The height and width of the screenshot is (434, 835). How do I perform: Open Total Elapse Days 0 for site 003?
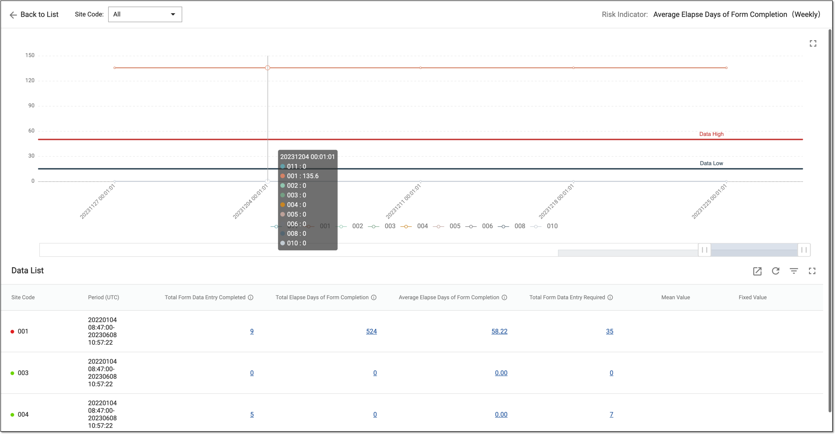point(375,373)
